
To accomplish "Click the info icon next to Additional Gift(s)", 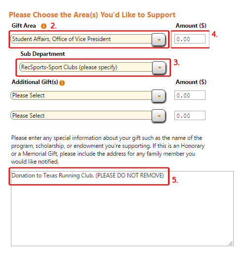I will click(62, 83).
